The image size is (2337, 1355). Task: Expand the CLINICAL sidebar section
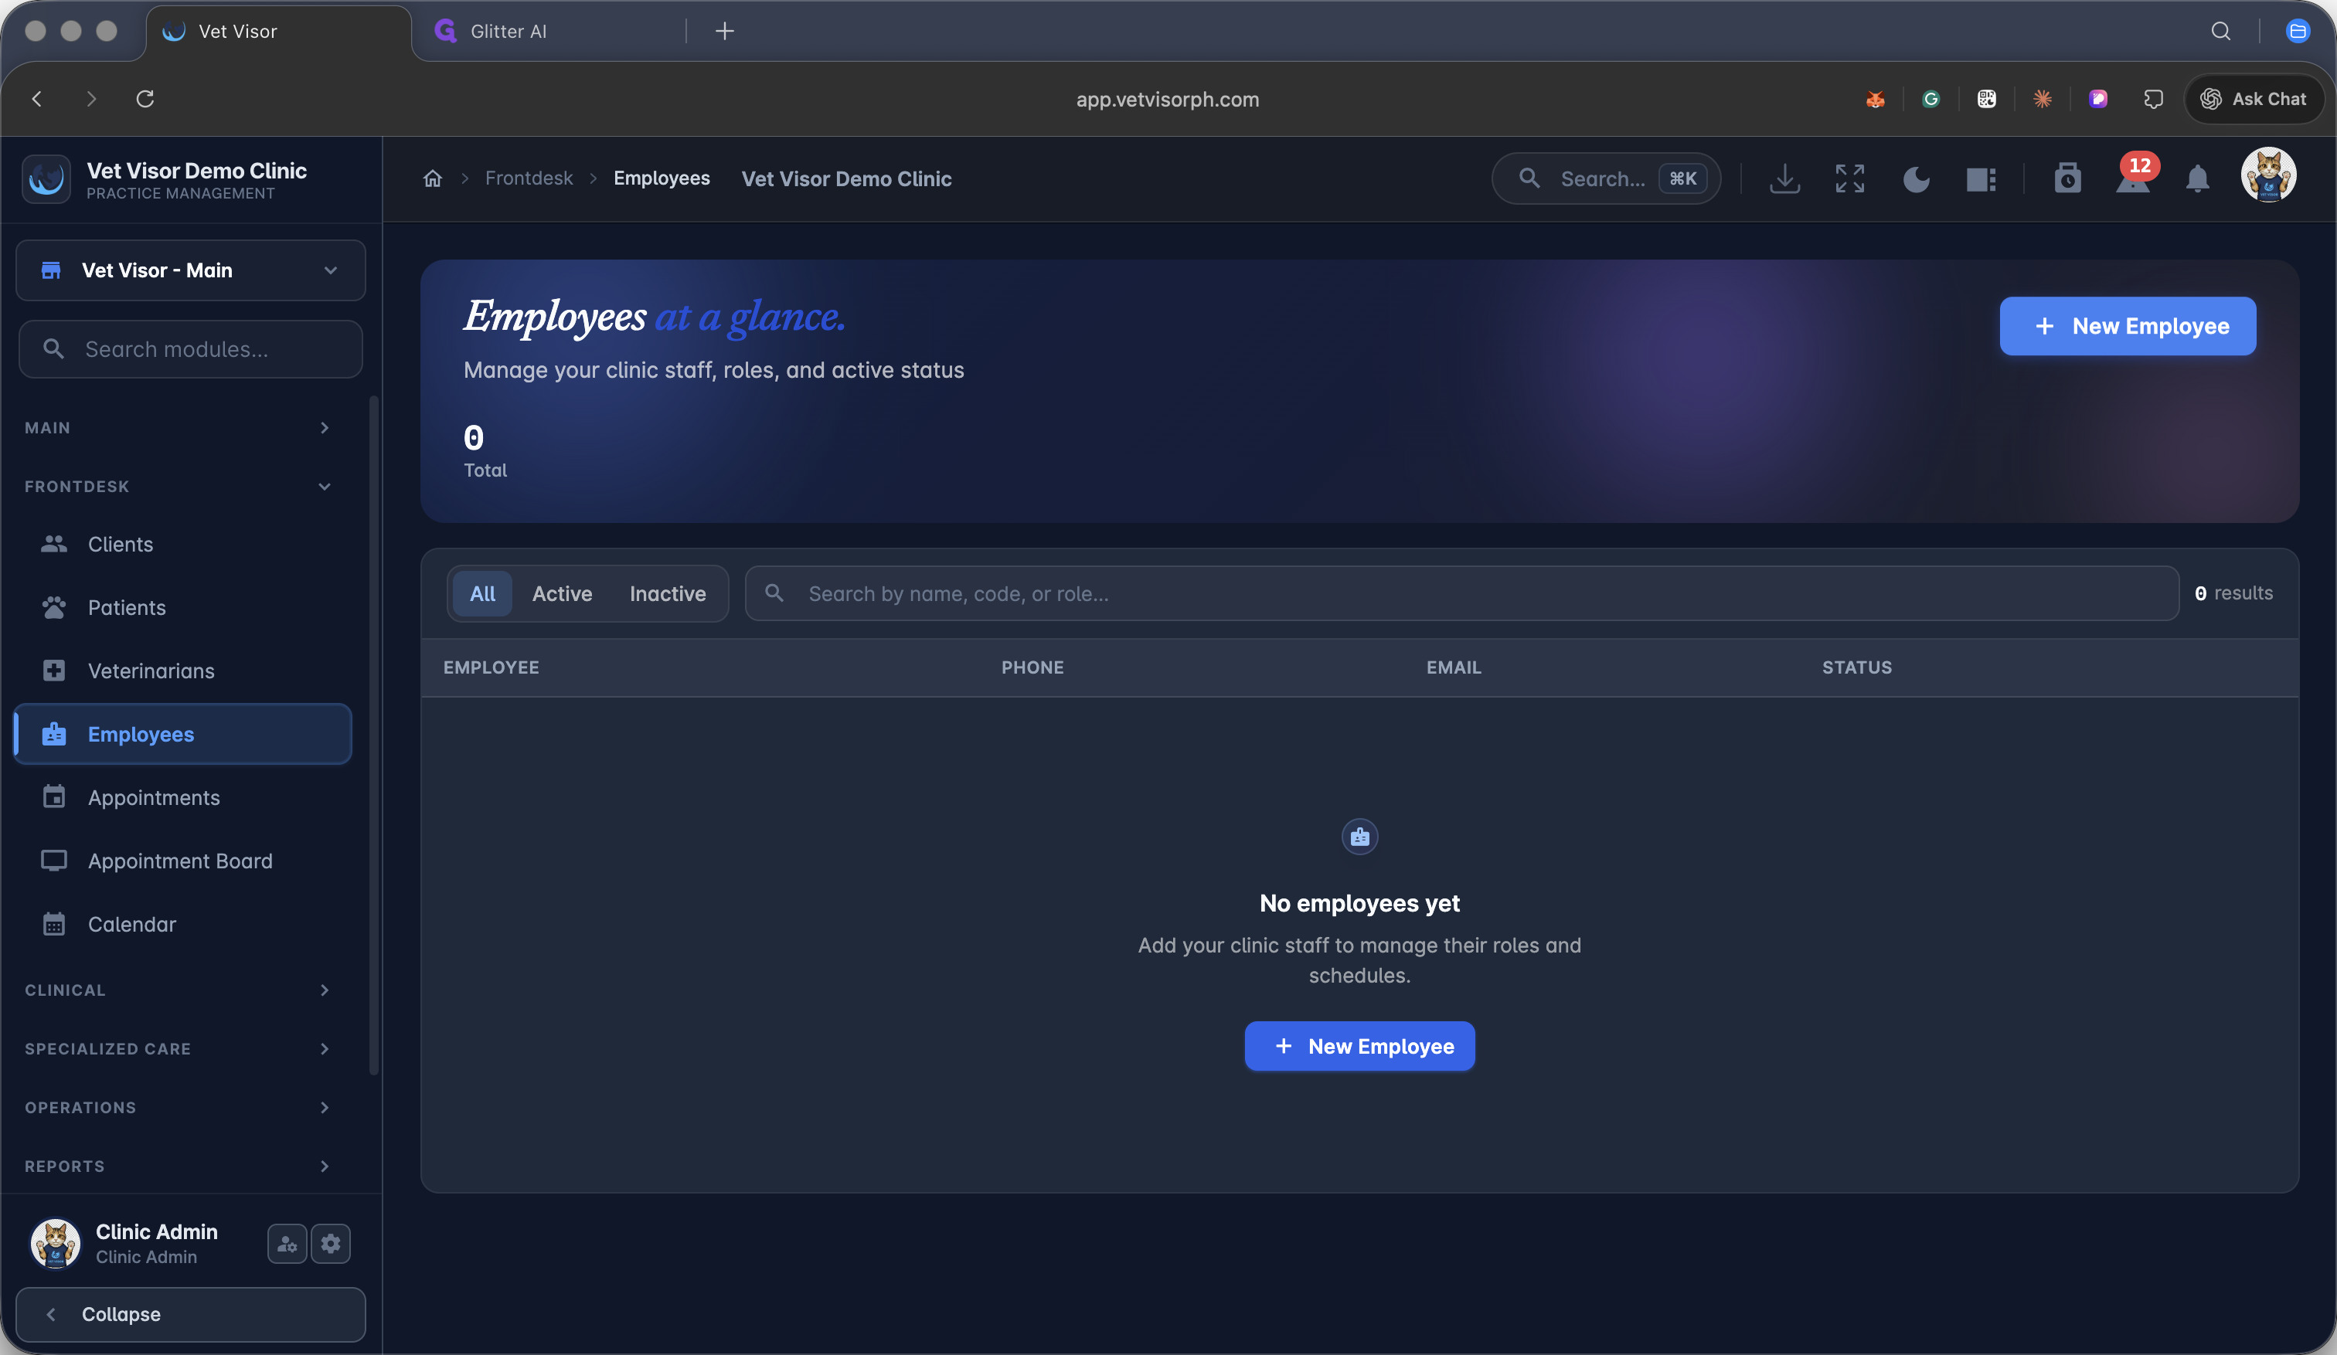tap(178, 990)
